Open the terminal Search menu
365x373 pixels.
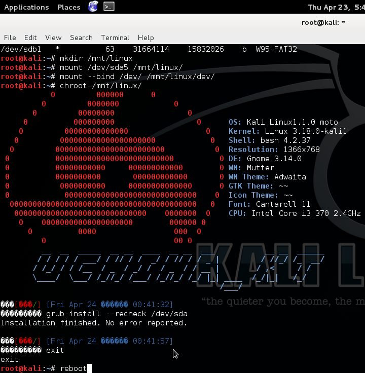pos(81,38)
